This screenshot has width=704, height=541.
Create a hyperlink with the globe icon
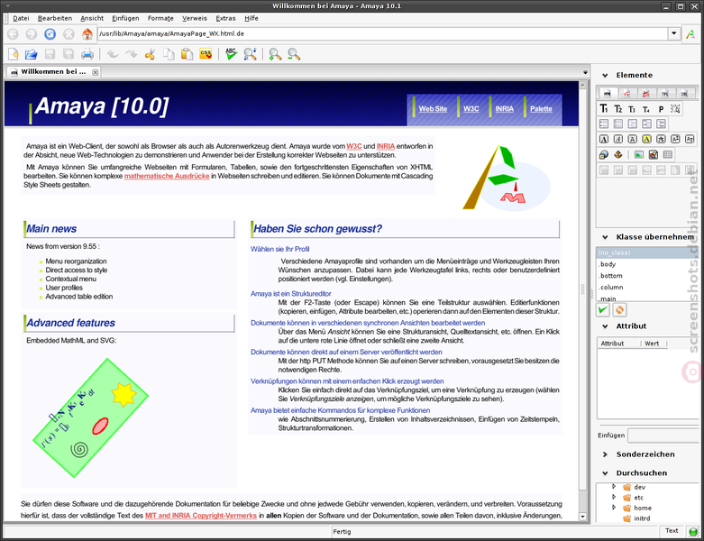(604, 154)
